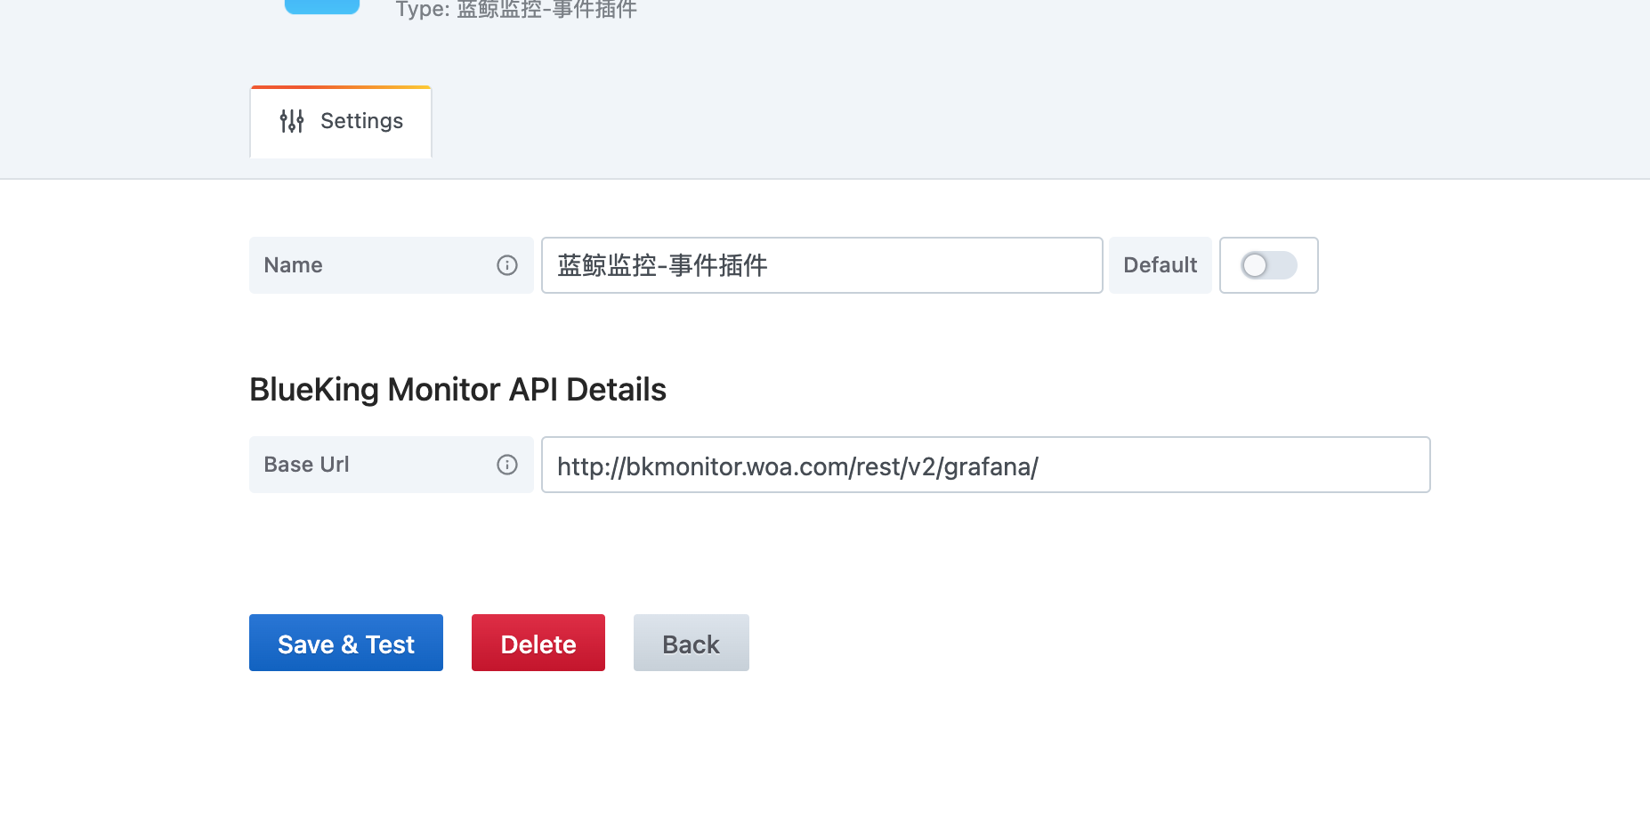Click into the Base Url input field
The image size is (1650, 826).
pyautogui.click(x=986, y=465)
